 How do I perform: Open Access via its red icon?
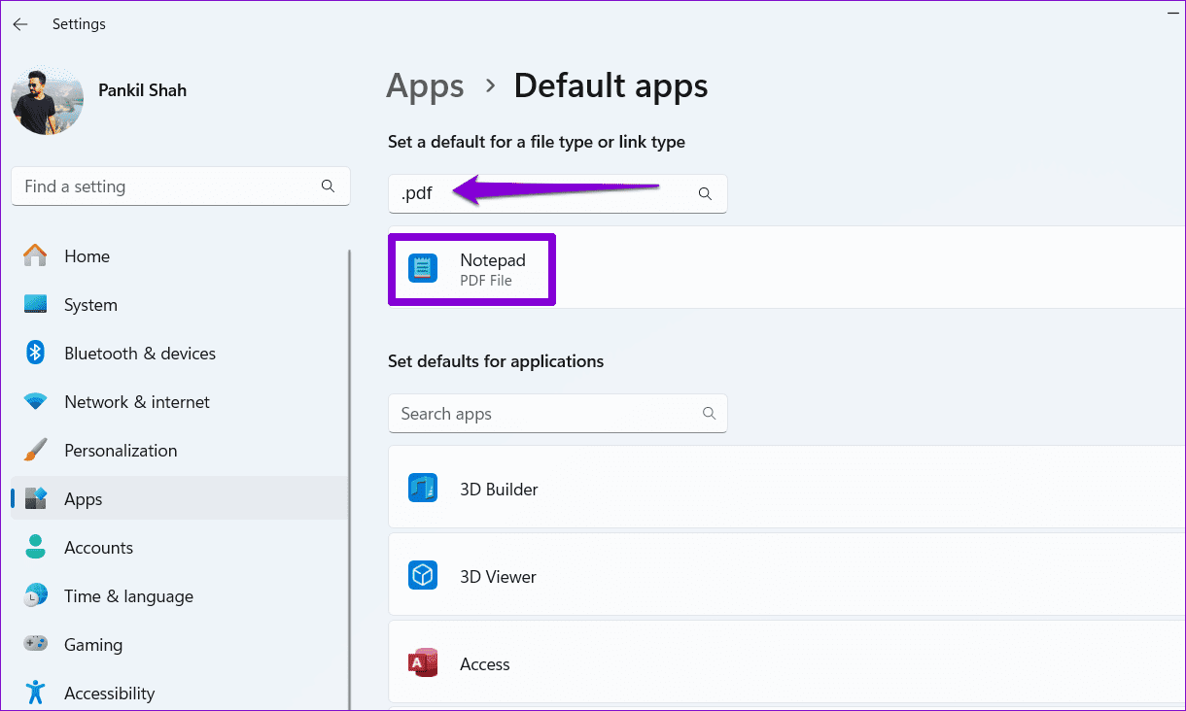pos(423,662)
